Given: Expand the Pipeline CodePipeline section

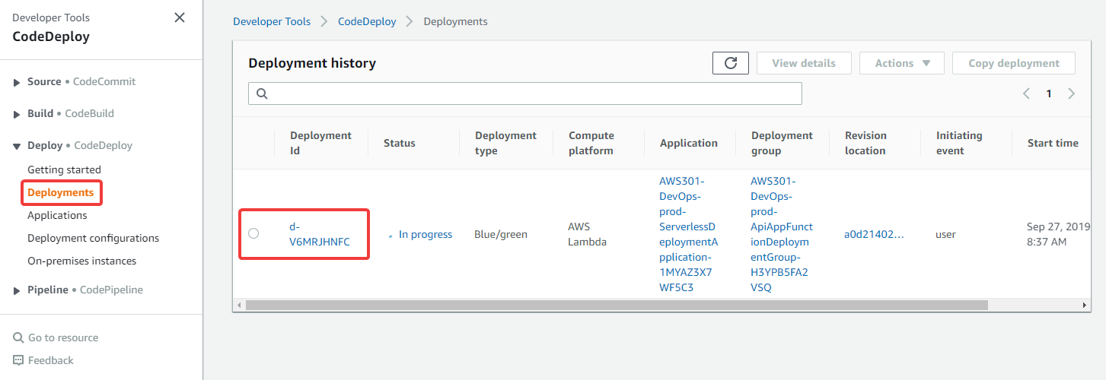Looking at the screenshot, I should point(18,290).
